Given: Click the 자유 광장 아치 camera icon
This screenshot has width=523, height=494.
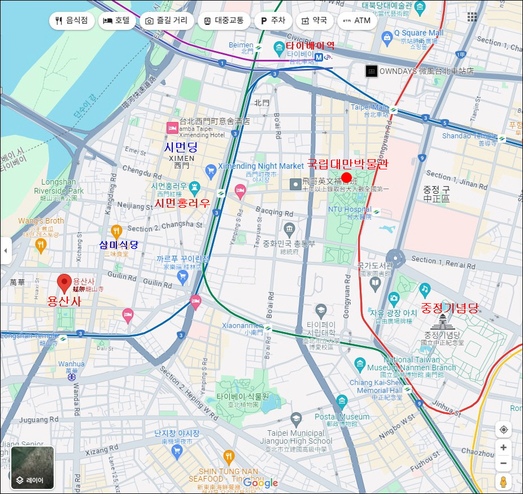Looking at the screenshot, I should 394,299.
